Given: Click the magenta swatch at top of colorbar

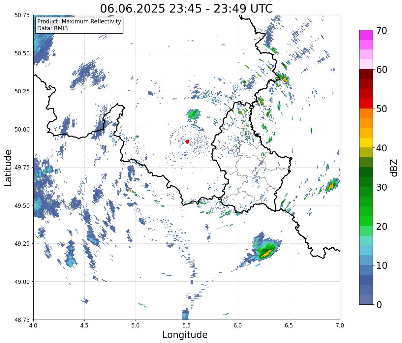Looking at the screenshot, I should pos(366,35).
